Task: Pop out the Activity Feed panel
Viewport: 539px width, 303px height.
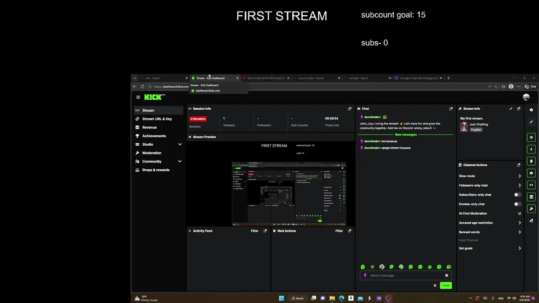Action: tap(265, 231)
